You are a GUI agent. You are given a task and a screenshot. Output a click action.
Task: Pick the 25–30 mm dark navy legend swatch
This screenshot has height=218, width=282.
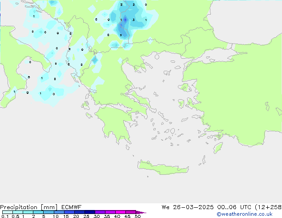[x=90, y=212]
